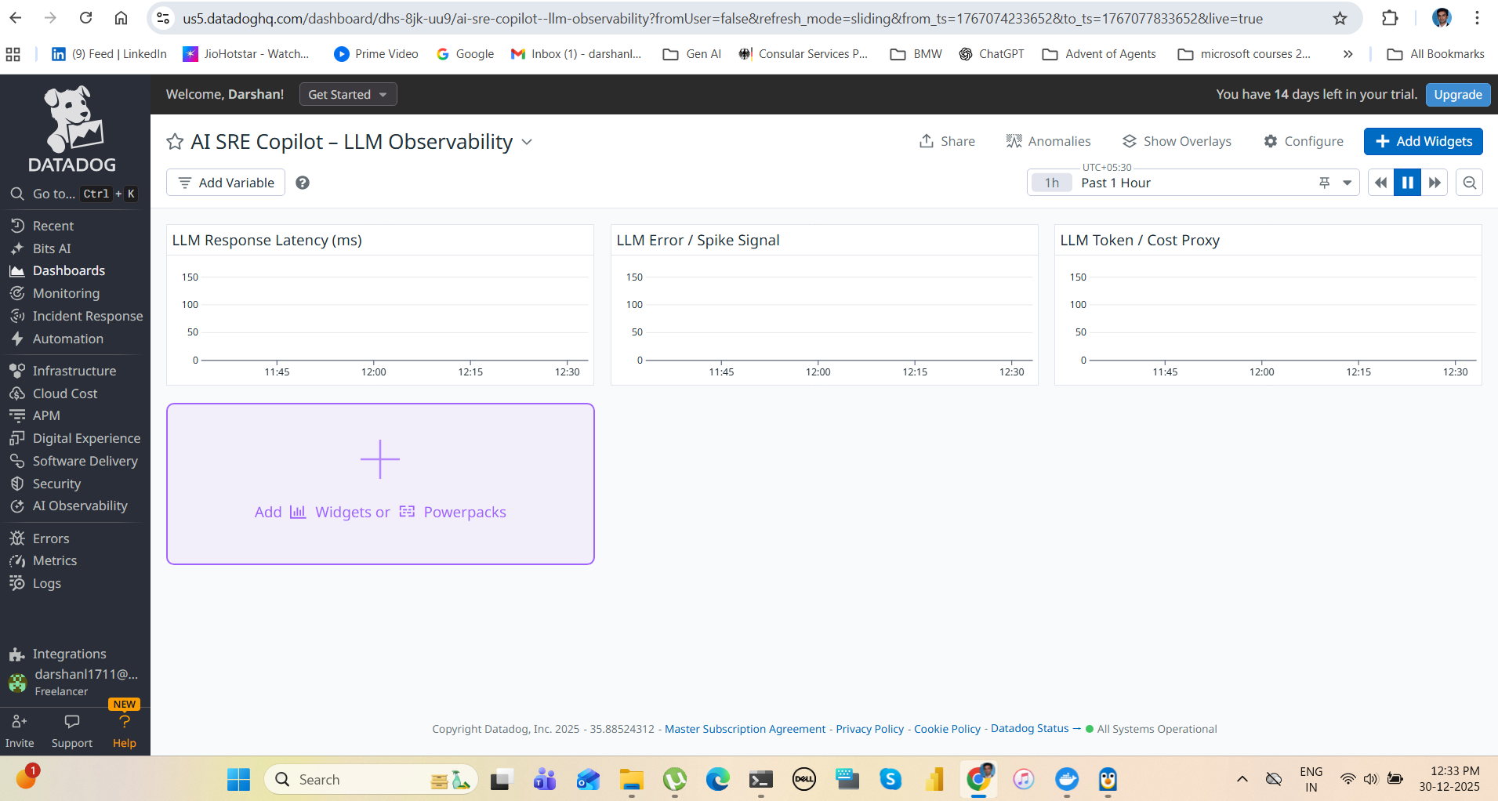Select the LLM Error / Spike Signal title
This screenshot has height=801, width=1498.
(698, 240)
